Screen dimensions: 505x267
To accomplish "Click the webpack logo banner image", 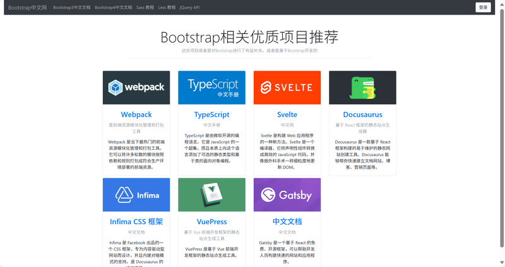I will pos(136,88).
